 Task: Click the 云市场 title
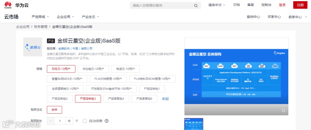coord(11,17)
